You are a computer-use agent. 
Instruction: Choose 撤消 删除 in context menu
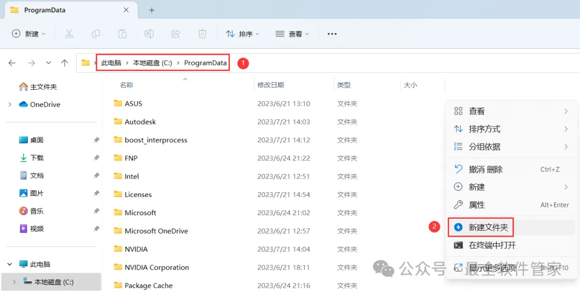[512, 170]
